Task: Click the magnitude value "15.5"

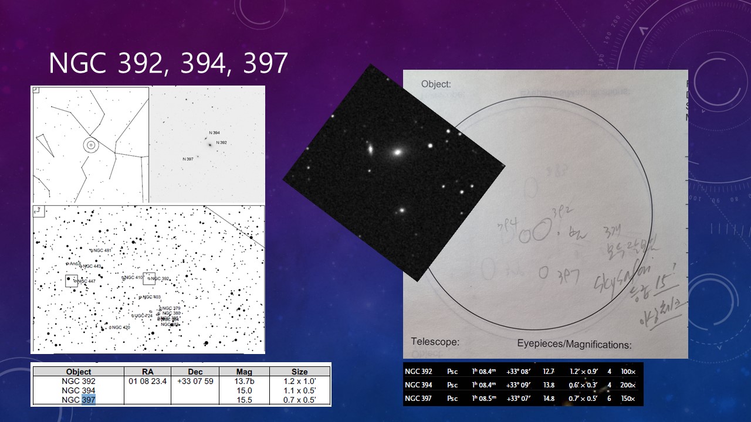Action: click(x=244, y=400)
